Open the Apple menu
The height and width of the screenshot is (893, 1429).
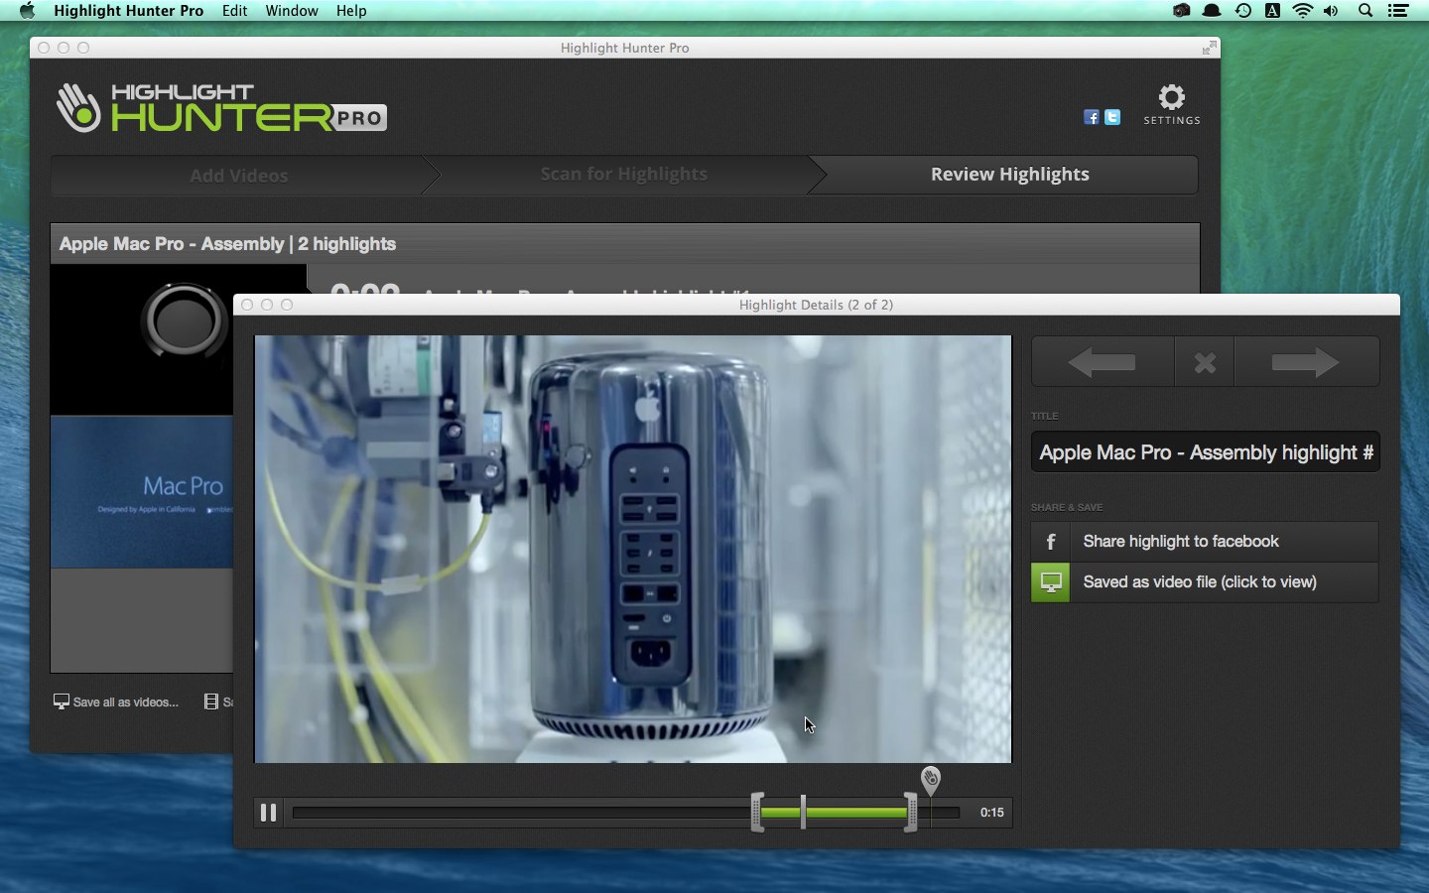[27, 11]
